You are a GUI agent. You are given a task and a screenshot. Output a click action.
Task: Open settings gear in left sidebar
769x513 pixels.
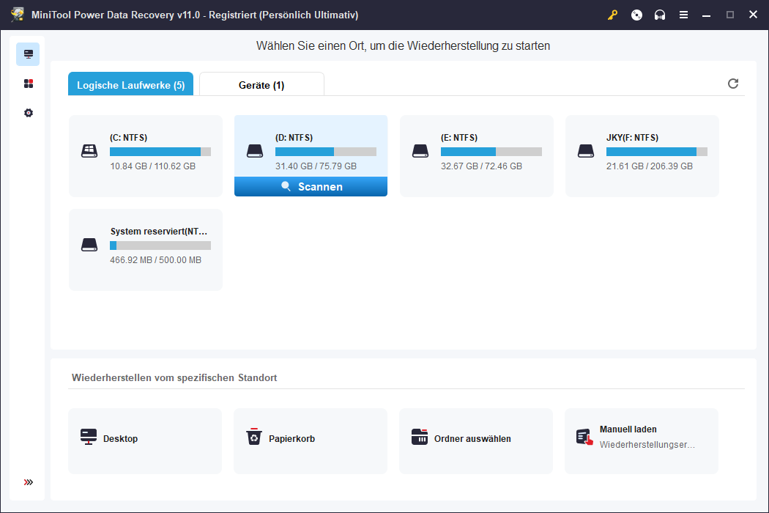click(29, 113)
